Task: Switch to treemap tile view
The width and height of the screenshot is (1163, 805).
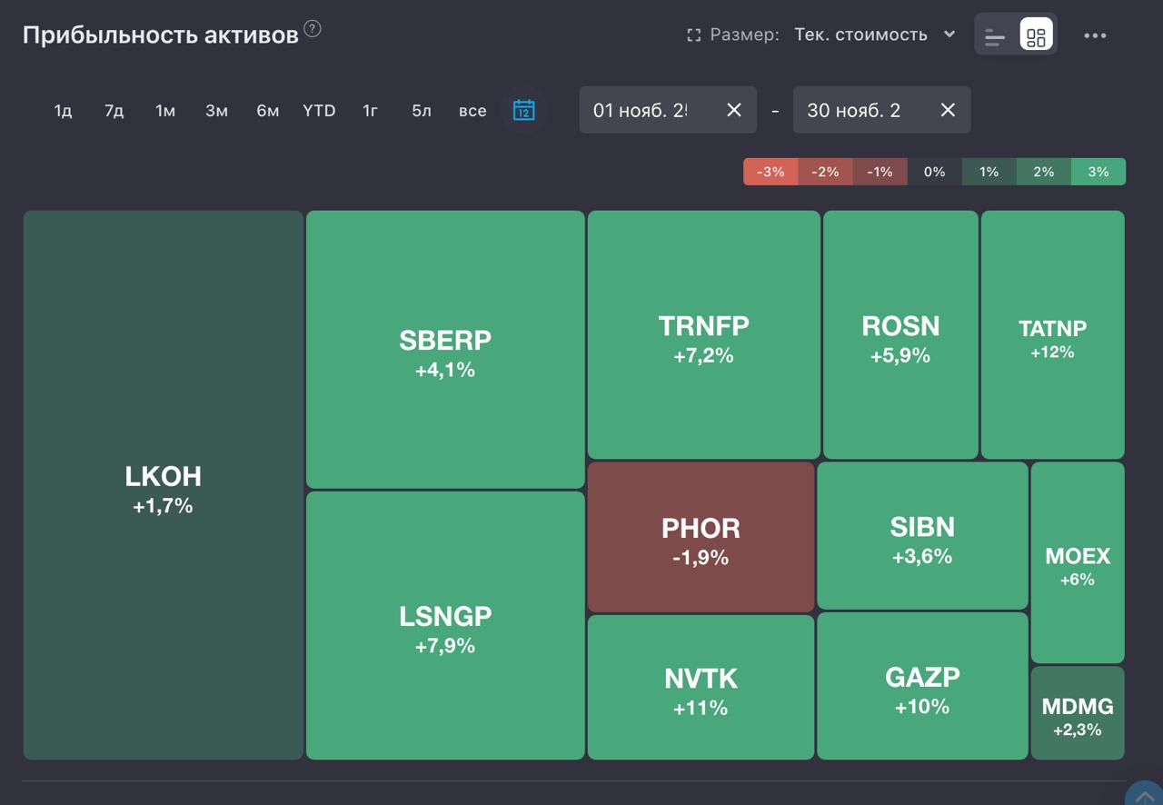Action: pos(1036,36)
